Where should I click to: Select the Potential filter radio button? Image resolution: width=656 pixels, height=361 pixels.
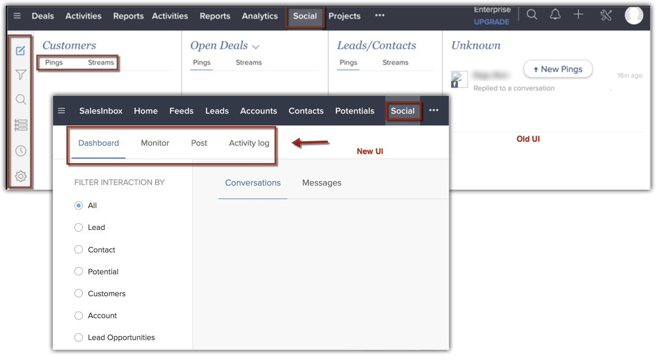pyautogui.click(x=78, y=272)
